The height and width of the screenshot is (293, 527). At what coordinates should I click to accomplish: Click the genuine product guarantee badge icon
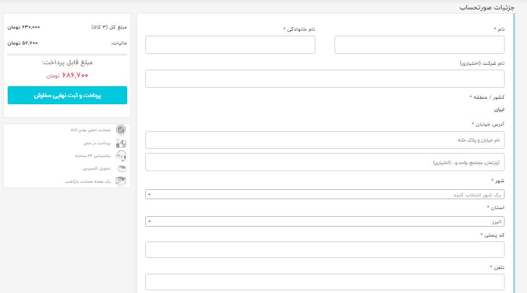[121, 130]
